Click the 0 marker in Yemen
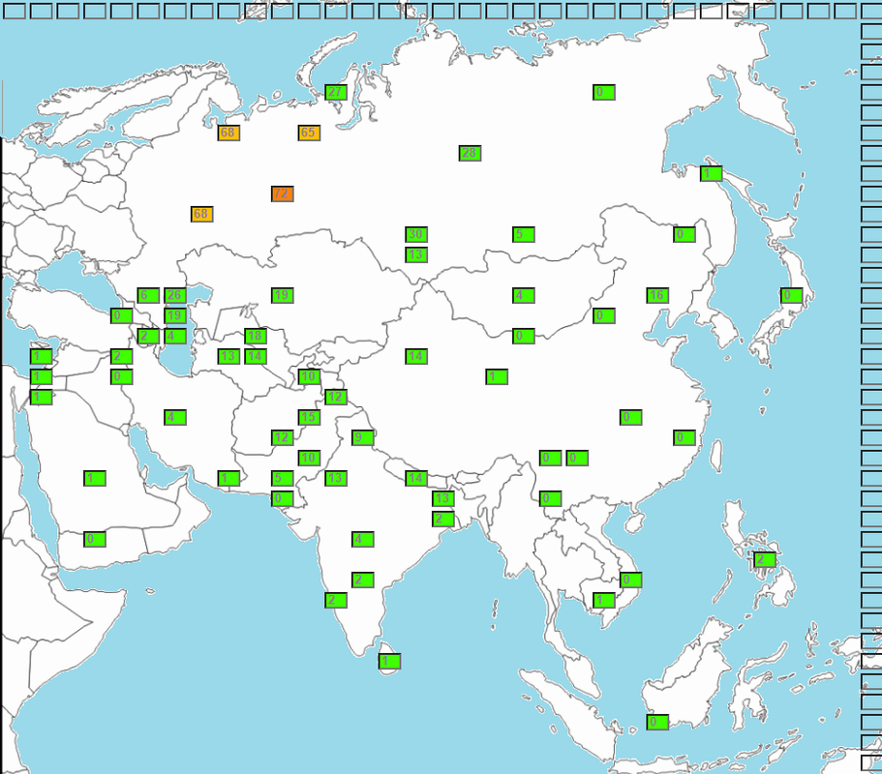882x774 pixels. coord(95,540)
